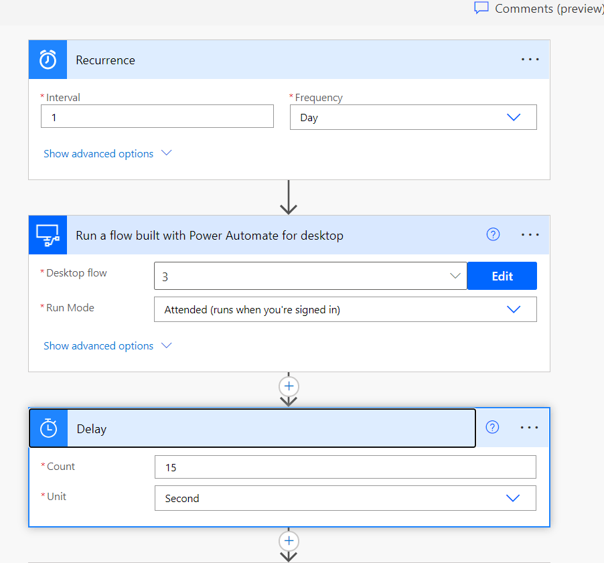Open help for the Delay action
The width and height of the screenshot is (604, 563).
pos(492,427)
